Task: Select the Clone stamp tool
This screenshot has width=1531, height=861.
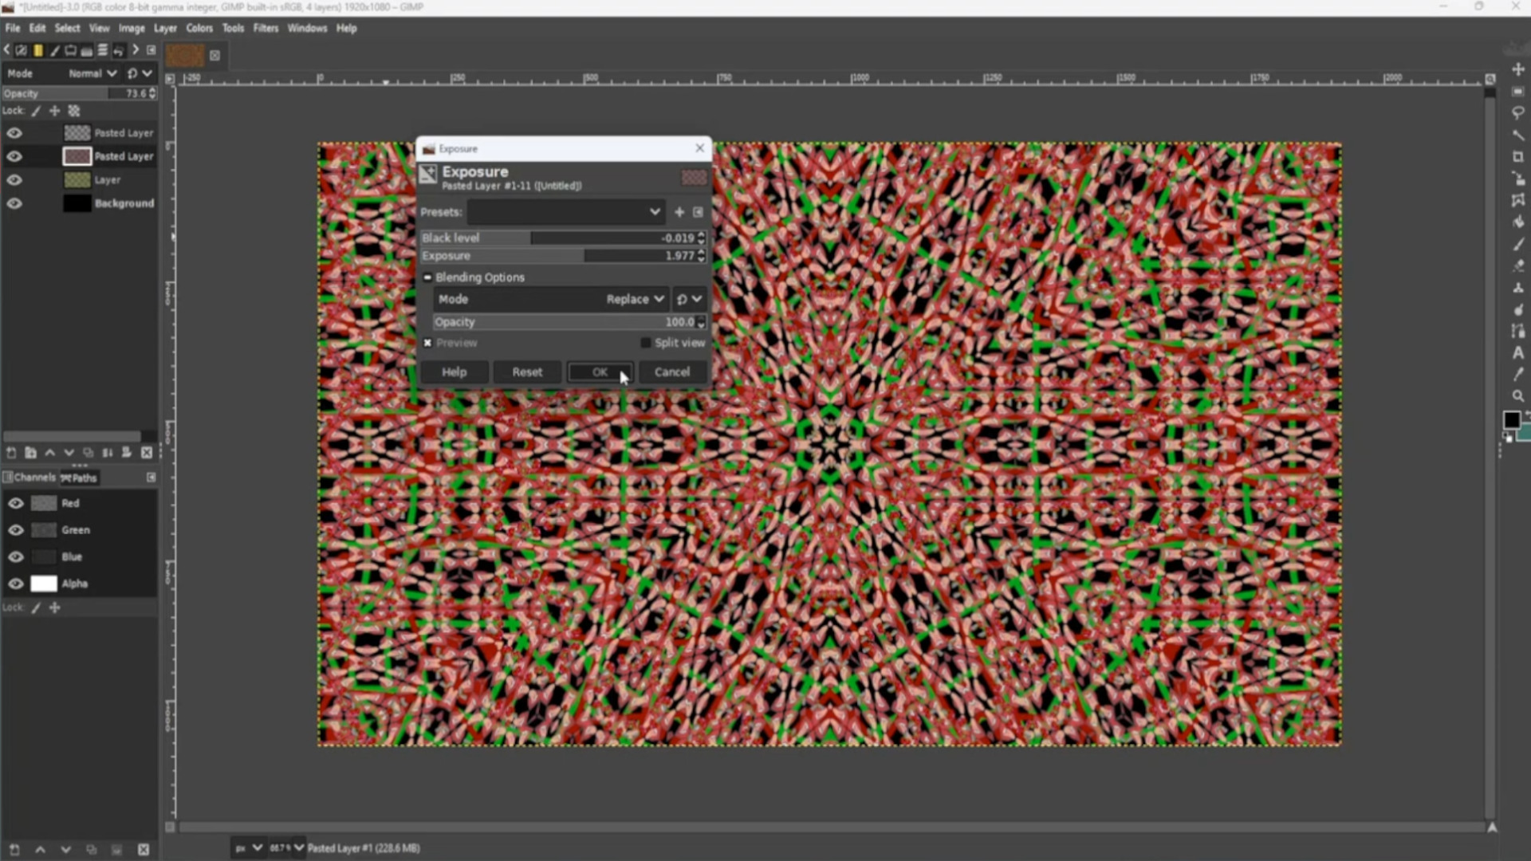Action: click(1517, 288)
